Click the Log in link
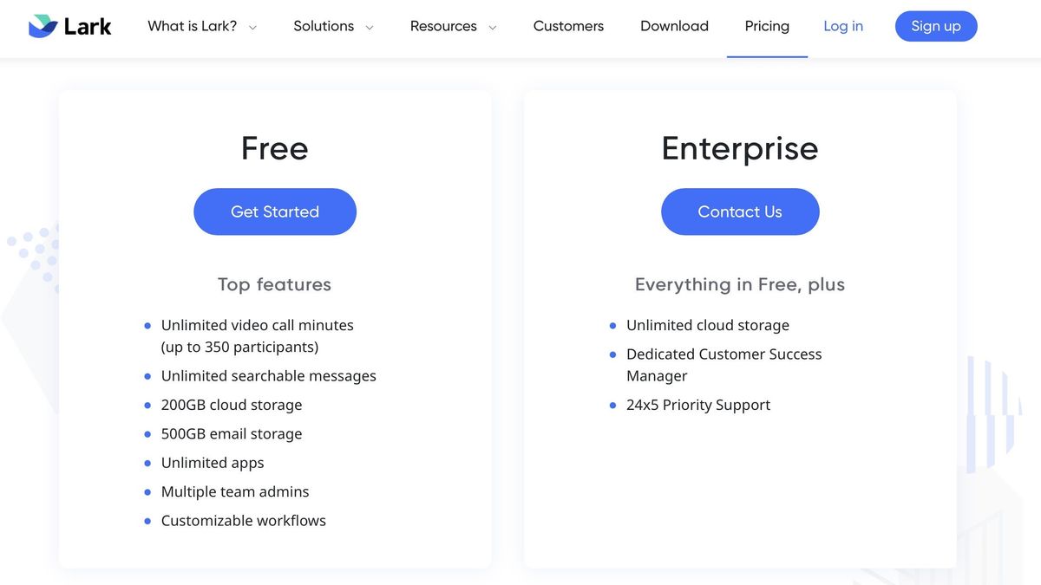This screenshot has width=1041, height=585. 843,26
